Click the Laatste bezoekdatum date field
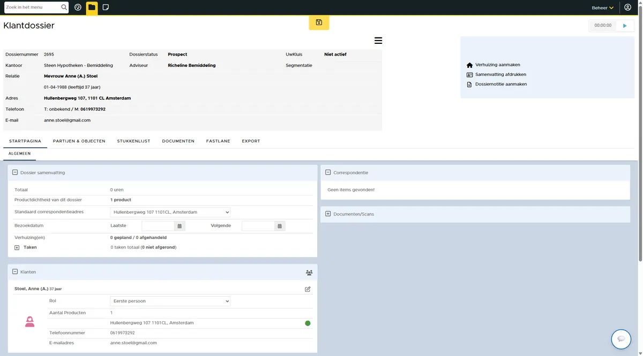The height and width of the screenshot is (356, 643). [158, 226]
